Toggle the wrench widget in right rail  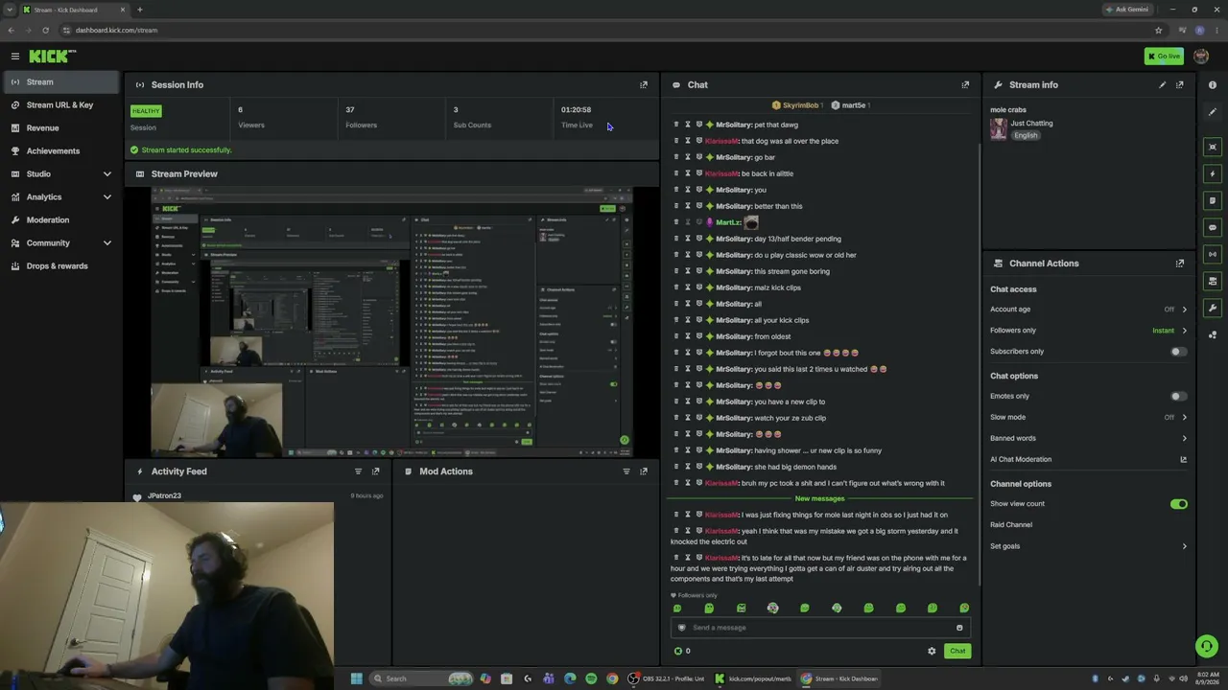pyautogui.click(x=1213, y=308)
